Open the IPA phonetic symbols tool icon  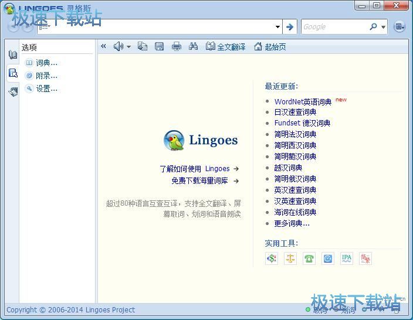click(347, 258)
